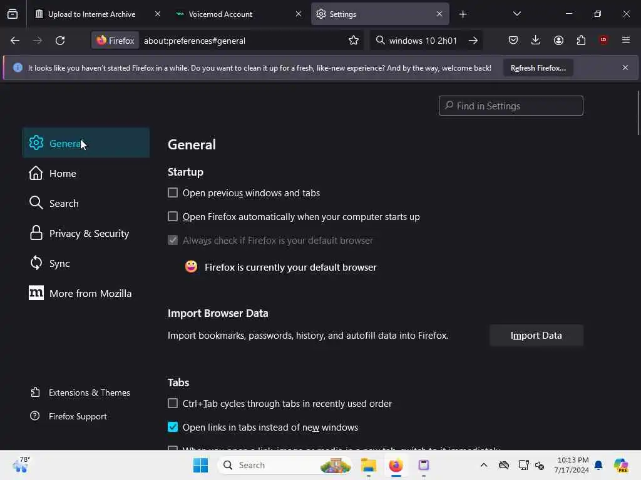Click the forward navigation arrow
The width and height of the screenshot is (641, 480).
[x=38, y=41]
